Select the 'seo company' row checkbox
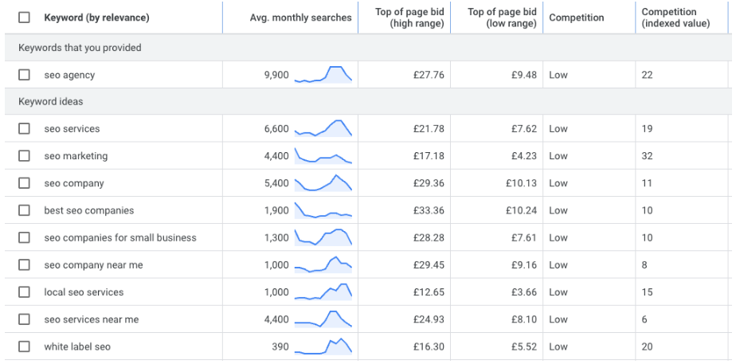This screenshot has width=736, height=364. (24, 183)
